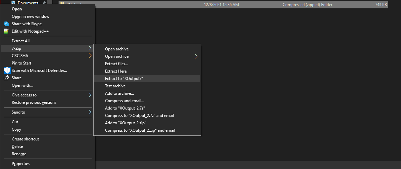The image size is (401, 169).
Task: Choose Compress to "XOutput_2.zip" and email
Action: coord(140,130)
